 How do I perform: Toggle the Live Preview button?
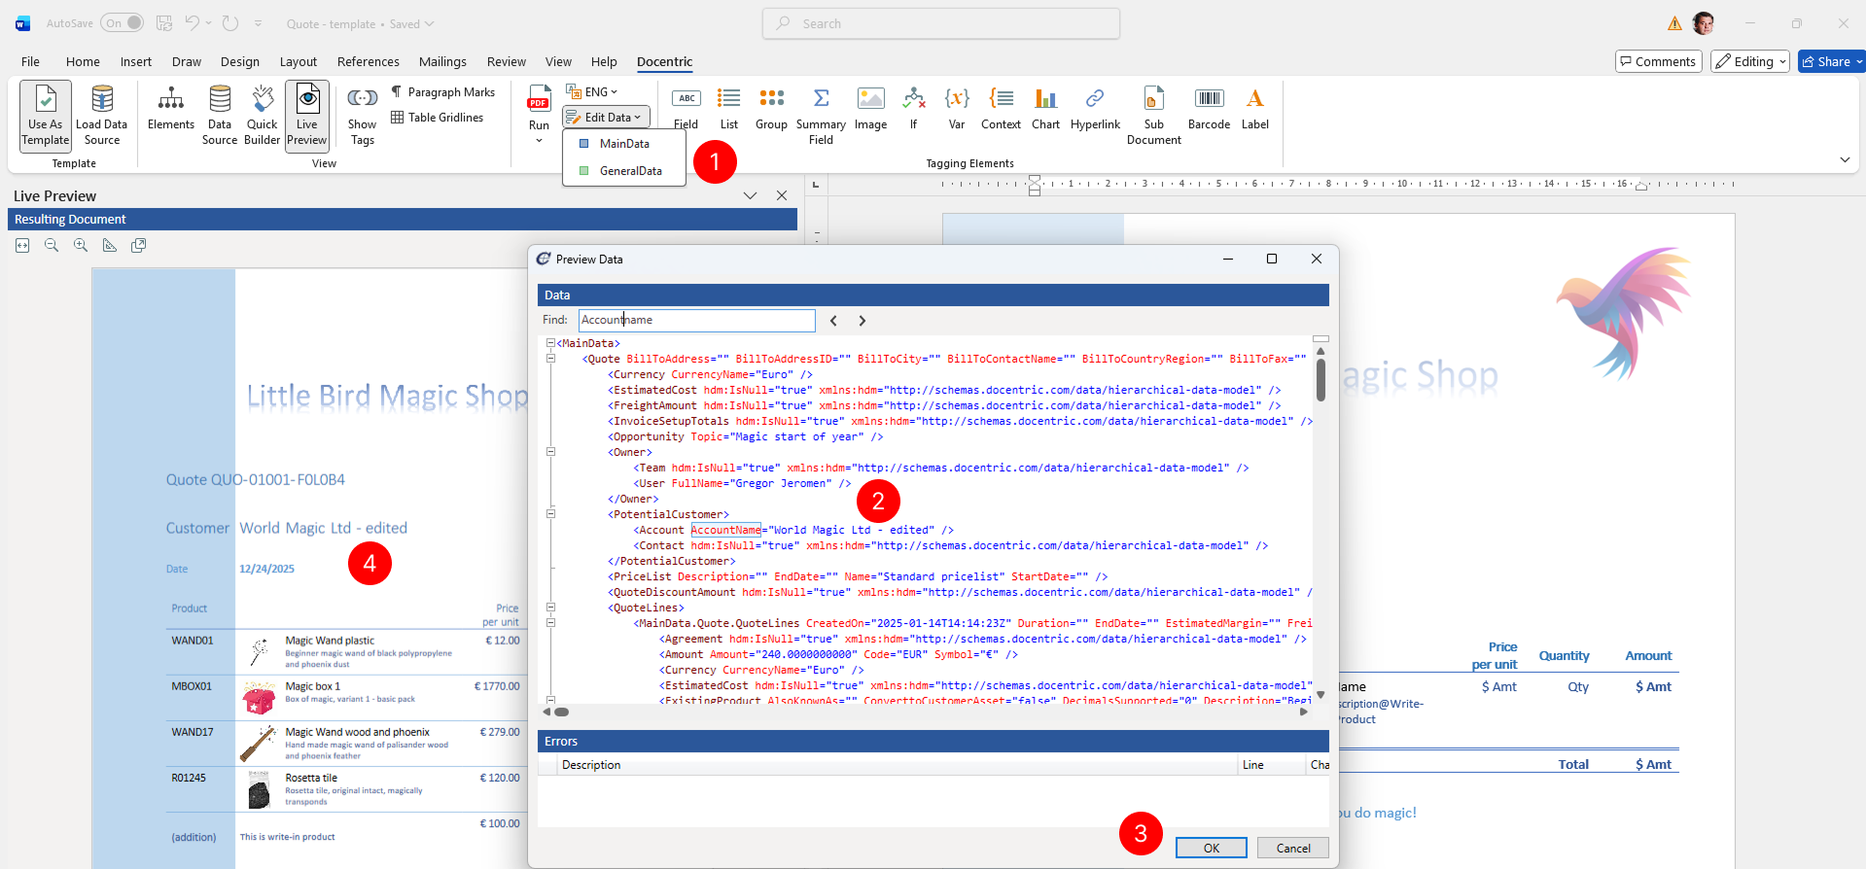point(307,115)
